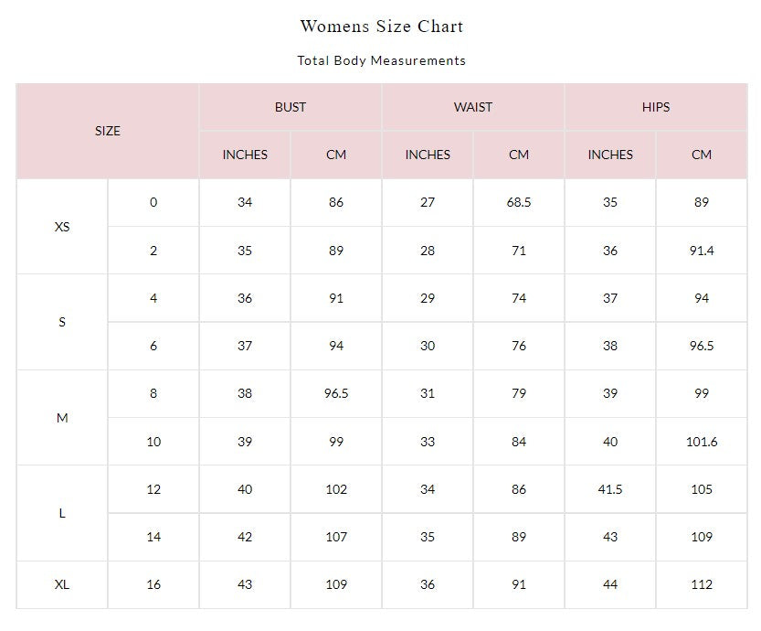Select the Total Body Measurements subtitle
Screen dimensions: 761x631
point(381,60)
